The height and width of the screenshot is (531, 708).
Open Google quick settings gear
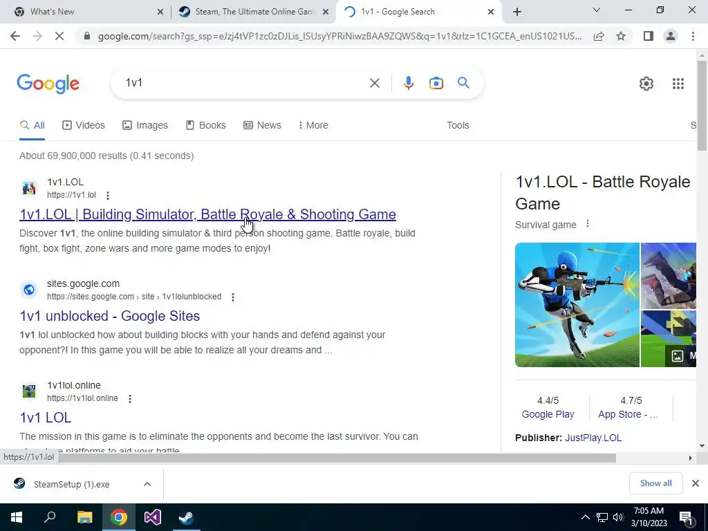[x=646, y=84]
